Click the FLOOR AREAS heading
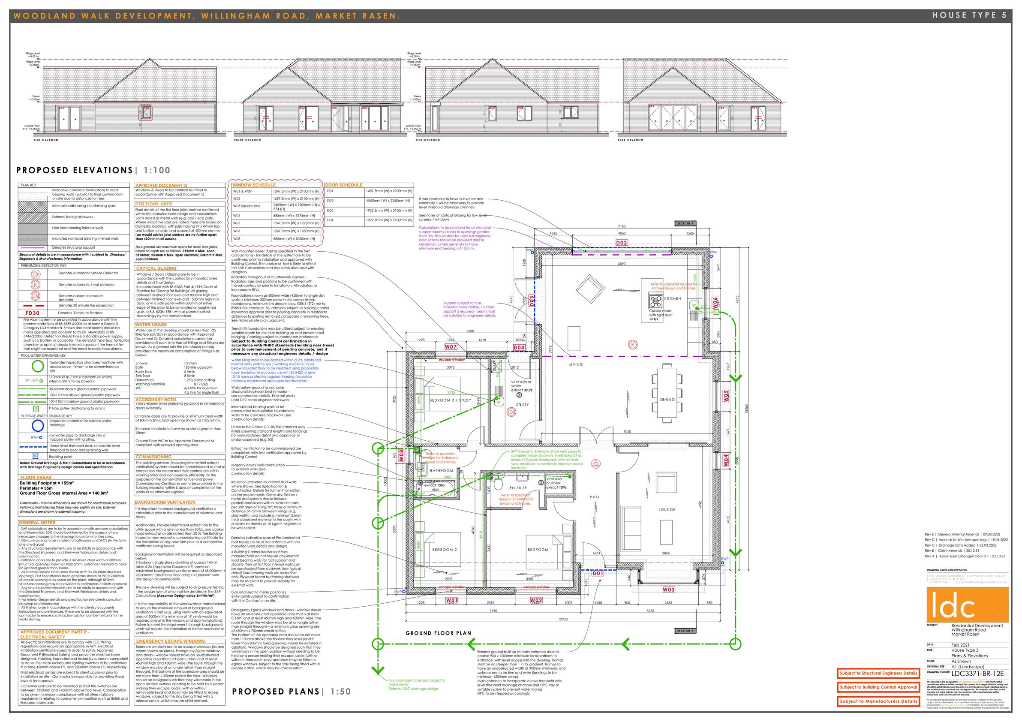1022x722 pixels. [x=36, y=477]
